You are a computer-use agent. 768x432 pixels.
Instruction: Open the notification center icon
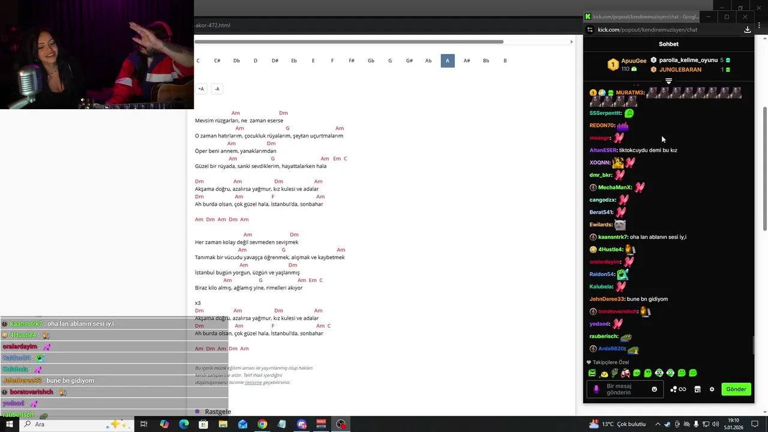[x=755, y=424]
